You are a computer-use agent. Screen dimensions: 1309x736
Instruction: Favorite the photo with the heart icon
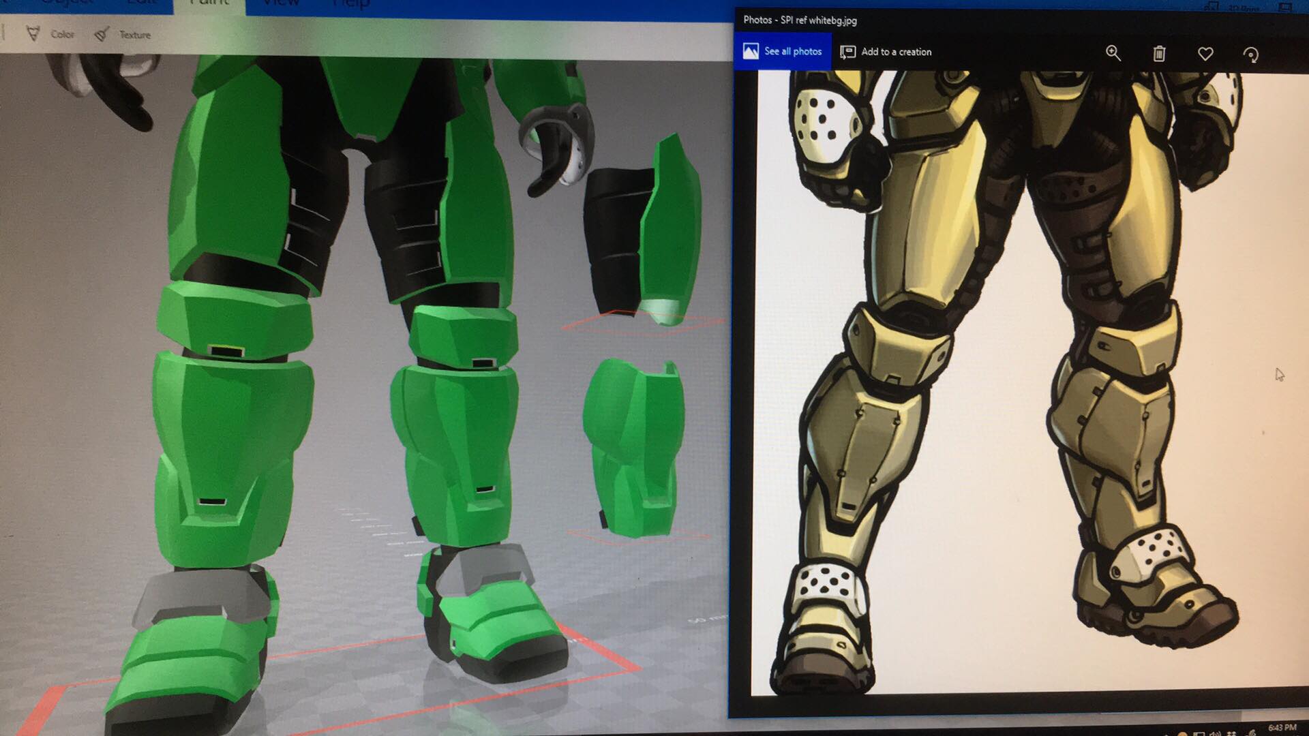click(x=1205, y=53)
